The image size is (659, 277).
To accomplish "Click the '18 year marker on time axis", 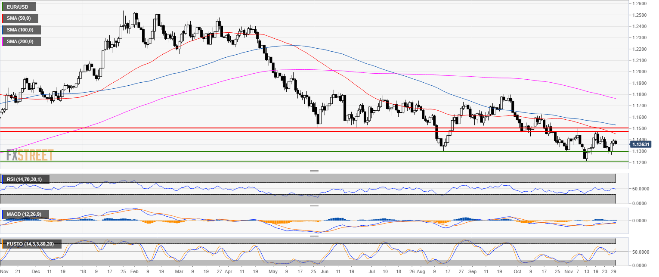I will click(x=82, y=272).
